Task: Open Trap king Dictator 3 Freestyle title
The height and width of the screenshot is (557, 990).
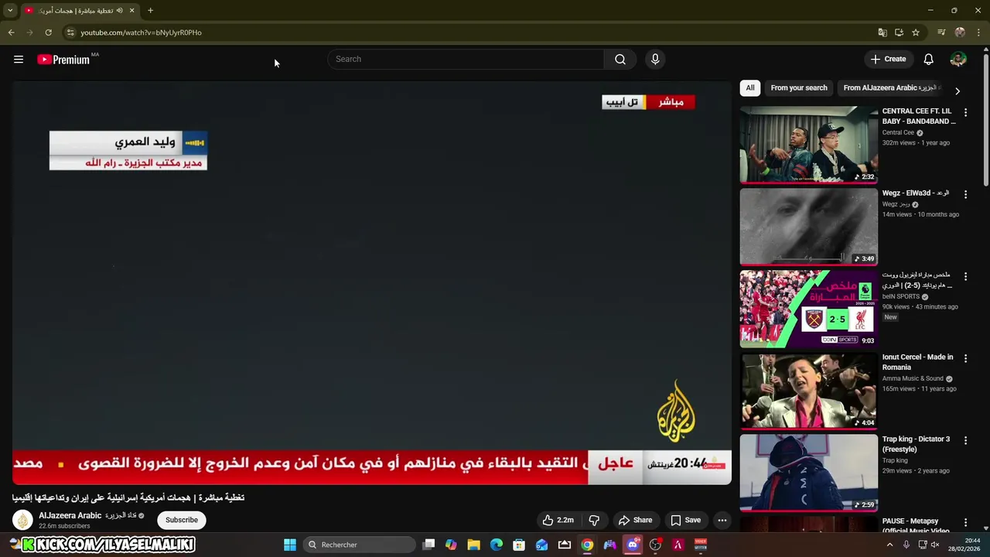Action: click(916, 444)
